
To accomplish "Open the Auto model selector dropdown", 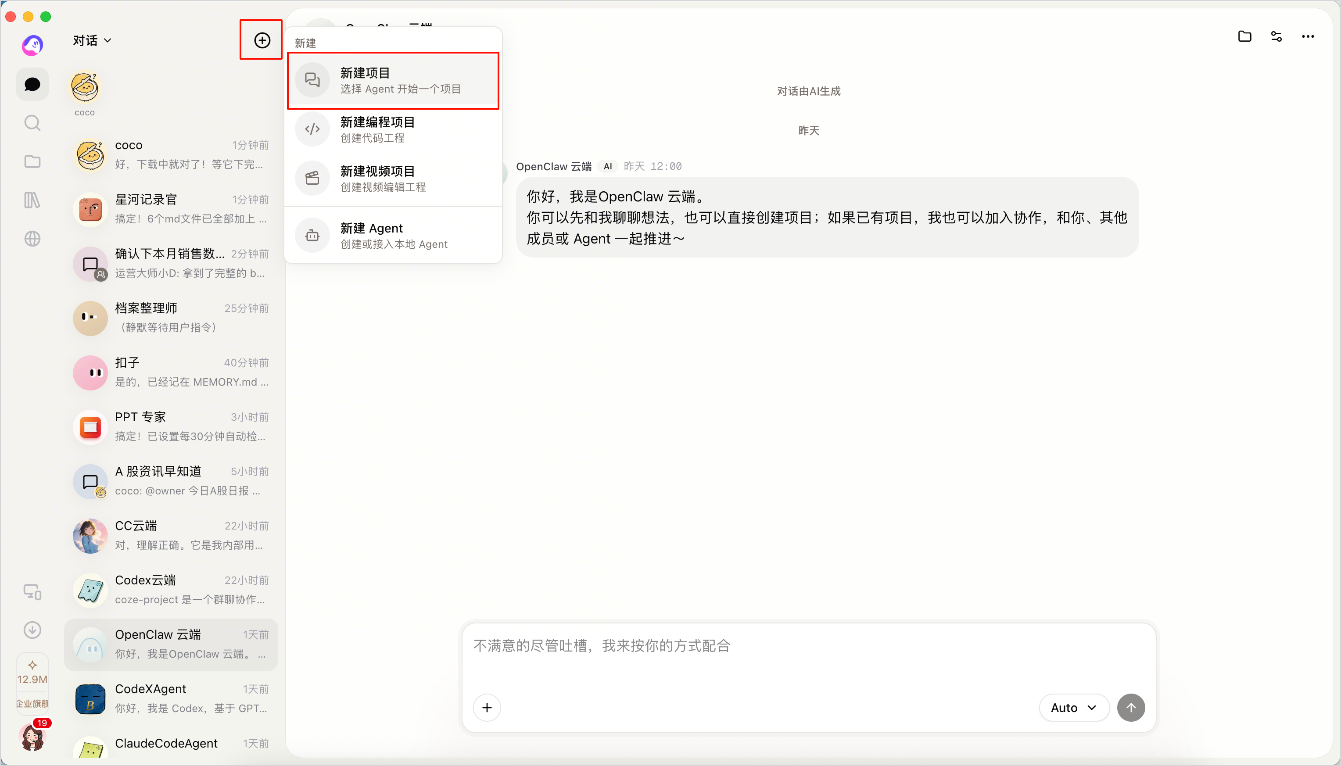I will [x=1074, y=708].
